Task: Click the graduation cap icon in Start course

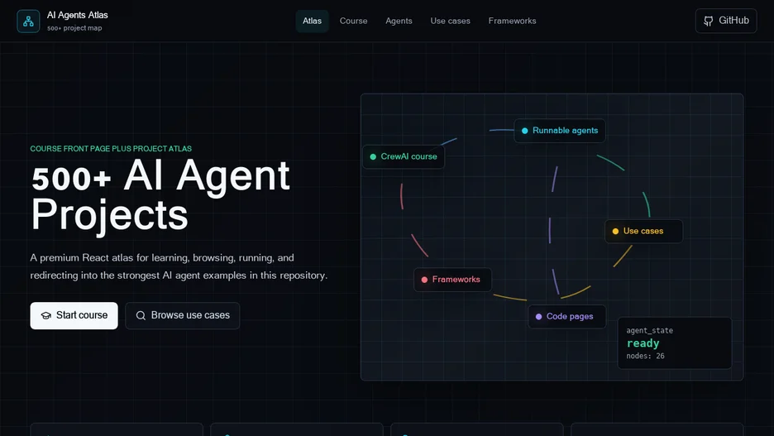Action: point(46,315)
